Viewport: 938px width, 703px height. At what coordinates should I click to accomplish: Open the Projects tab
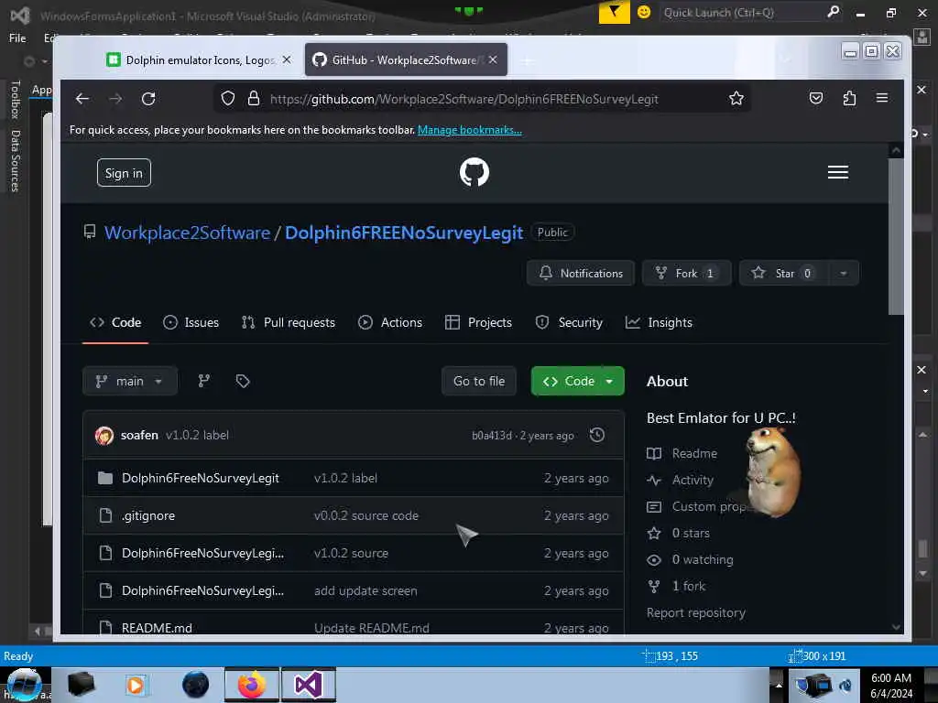478,322
